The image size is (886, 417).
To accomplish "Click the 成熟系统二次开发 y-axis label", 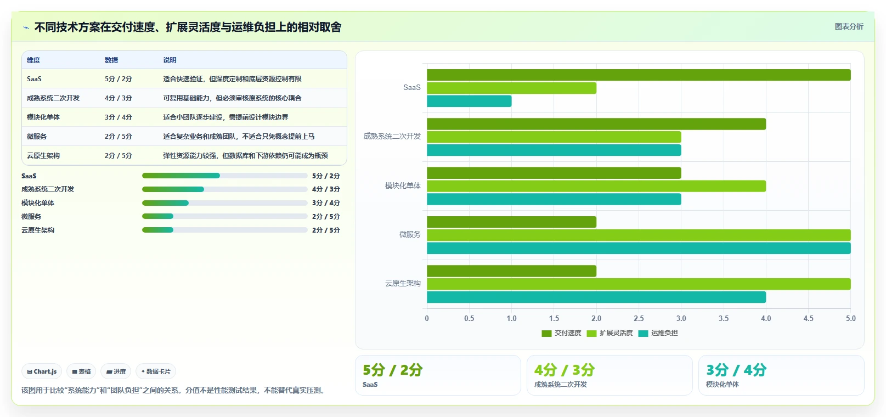I will pos(392,137).
